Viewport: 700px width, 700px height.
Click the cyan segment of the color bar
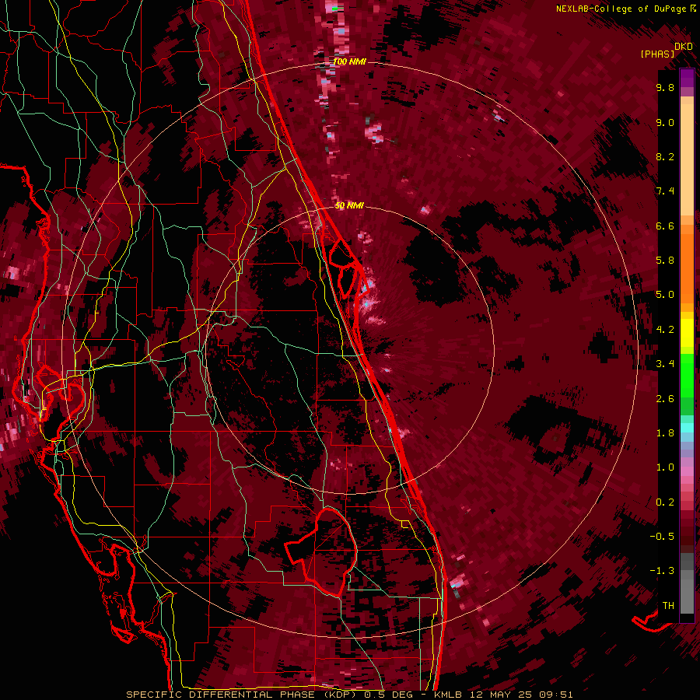687,428
